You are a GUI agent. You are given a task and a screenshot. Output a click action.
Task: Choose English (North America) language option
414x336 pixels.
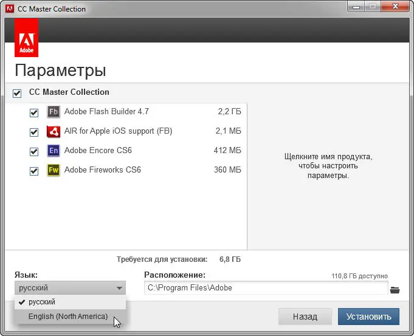[70, 317]
